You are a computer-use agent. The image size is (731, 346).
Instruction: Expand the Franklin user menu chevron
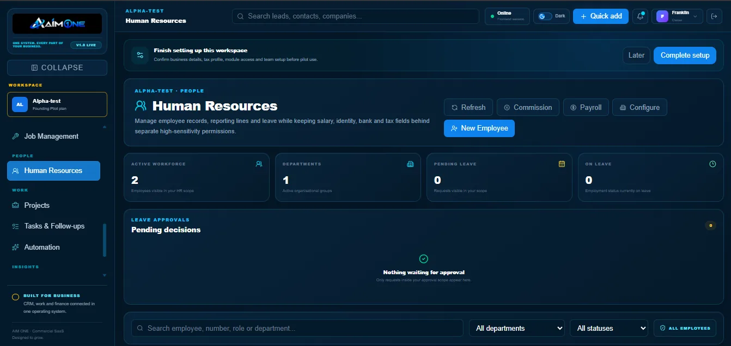click(x=695, y=17)
